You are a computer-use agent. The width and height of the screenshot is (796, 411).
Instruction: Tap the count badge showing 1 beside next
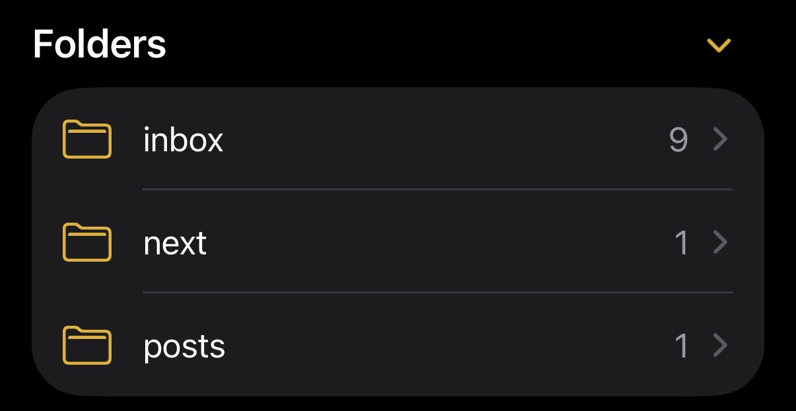(x=682, y=243)
